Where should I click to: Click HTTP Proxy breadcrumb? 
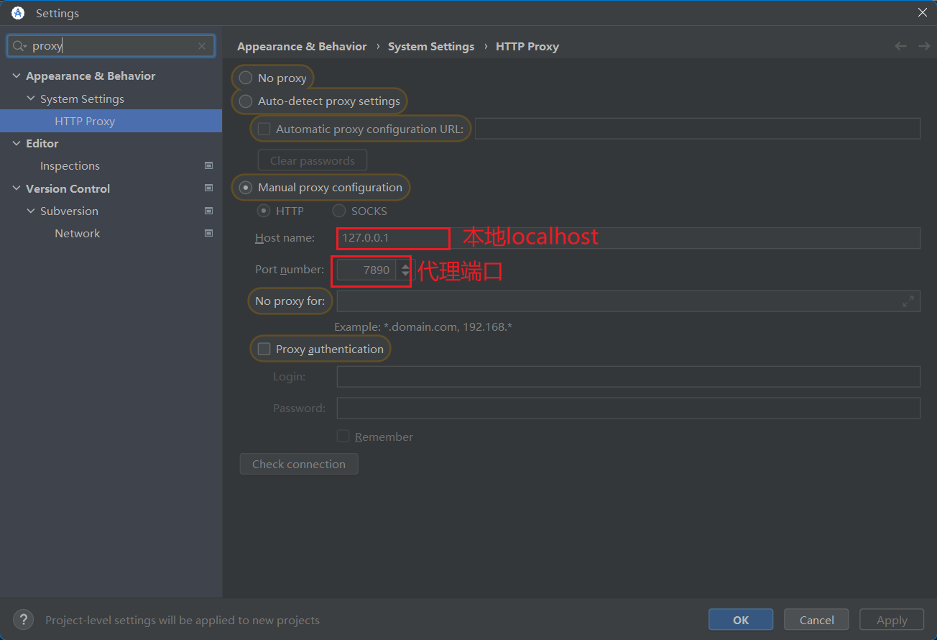[527, 46]
